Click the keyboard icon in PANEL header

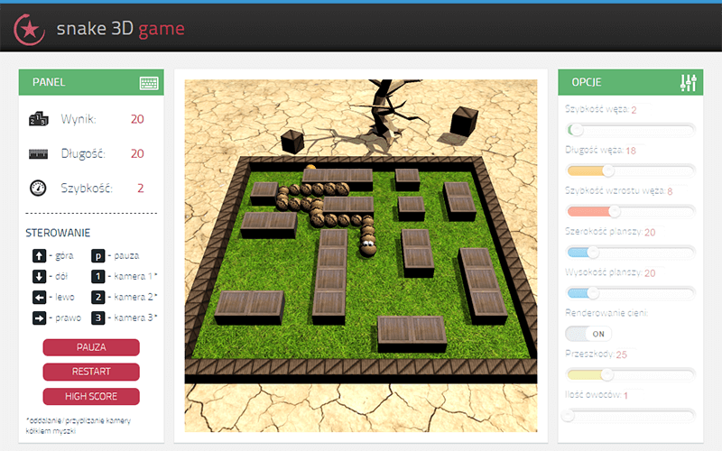click(149, 83)
